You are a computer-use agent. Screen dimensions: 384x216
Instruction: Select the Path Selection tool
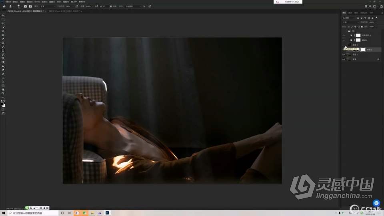(x=3, y=82)
